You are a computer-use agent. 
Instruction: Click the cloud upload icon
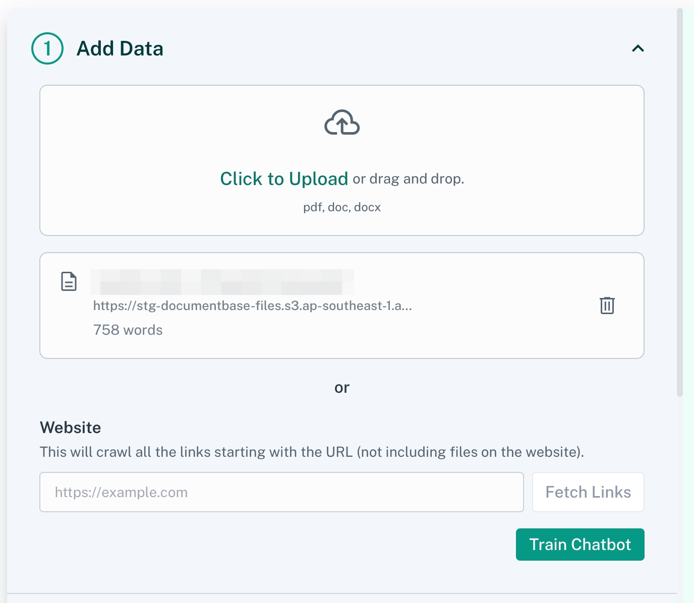342,123
